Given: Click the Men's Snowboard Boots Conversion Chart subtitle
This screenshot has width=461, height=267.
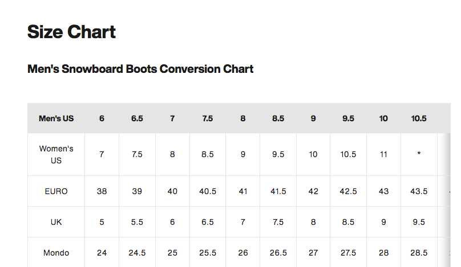Looking at the screenshot, I should 140,69.
